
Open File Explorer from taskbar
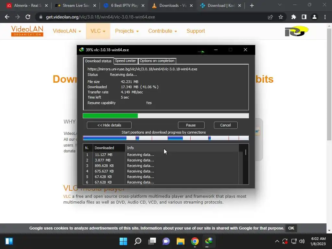pyautogui.click(x=180, y=241)
